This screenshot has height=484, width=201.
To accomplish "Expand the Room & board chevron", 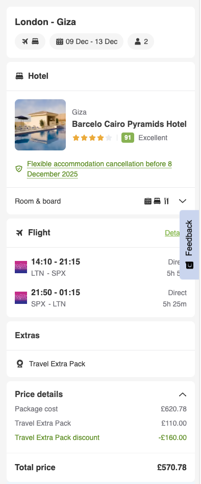I will coord(183,201).
